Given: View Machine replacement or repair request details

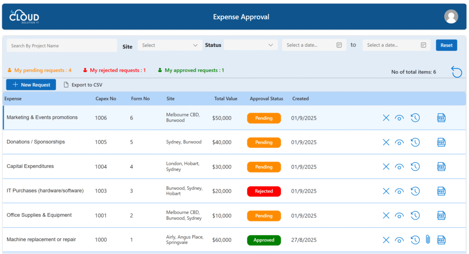Looking at the screenshot, I should pos(399,240).
